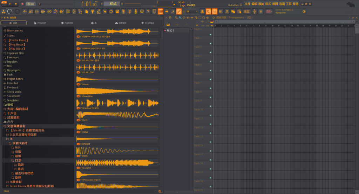This screenshot has width=359, height=194.
Task: Toggle the link chain icon
Action: [179, 12]
